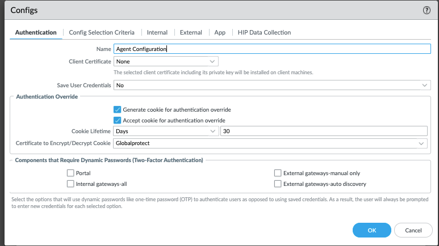Check Internal gateways-all option
This screenshot has height=246, width=439.
(70, 184)
